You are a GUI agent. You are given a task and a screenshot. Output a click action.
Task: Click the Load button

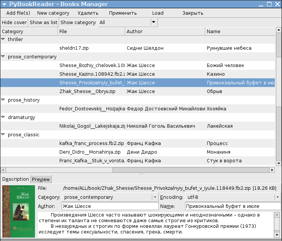(x=158, y=13)
